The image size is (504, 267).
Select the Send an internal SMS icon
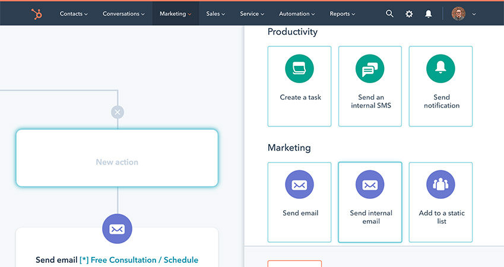(370, 69)
